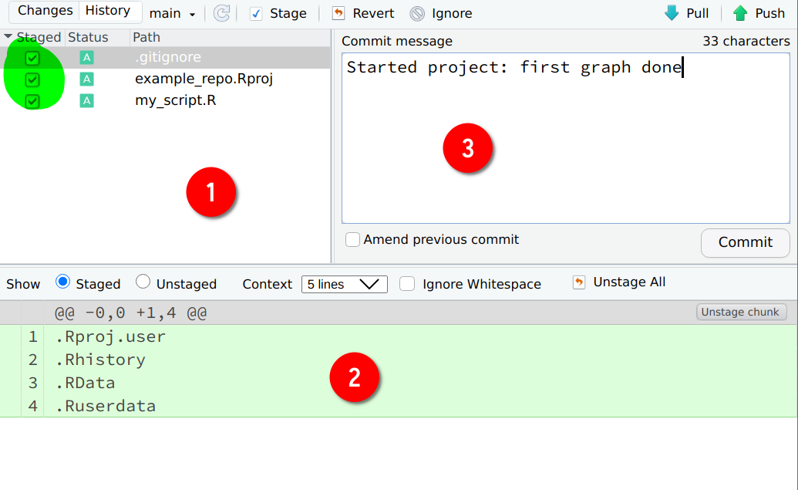The height and width of the screenshot is (490, 798).
Task: Click the Stage checkmark icon in toolbar
Action: click(x=256, y=14)
